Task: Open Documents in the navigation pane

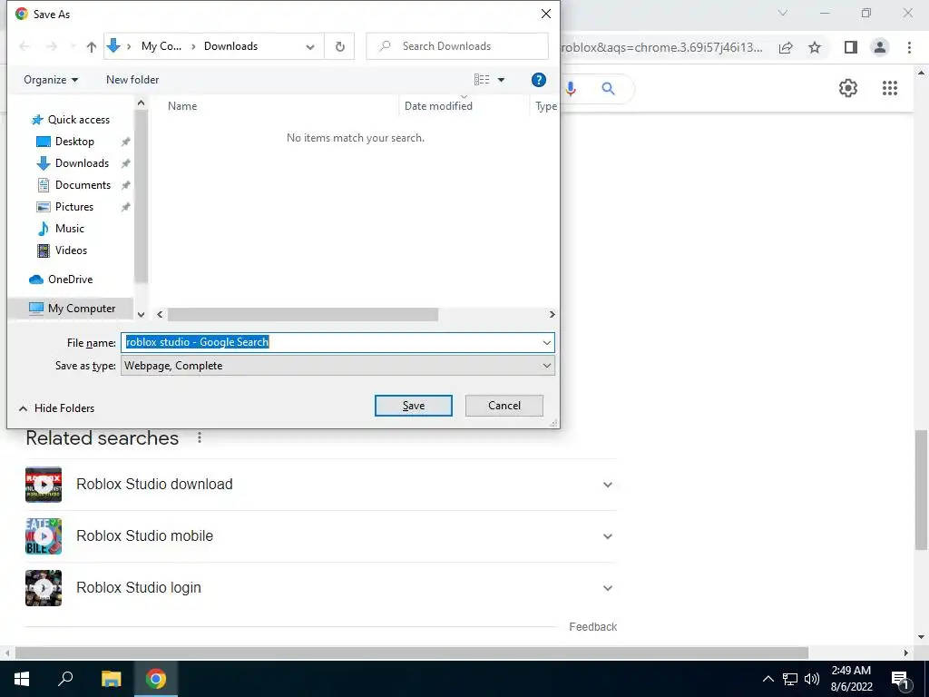Action: (x=83, y=185)
